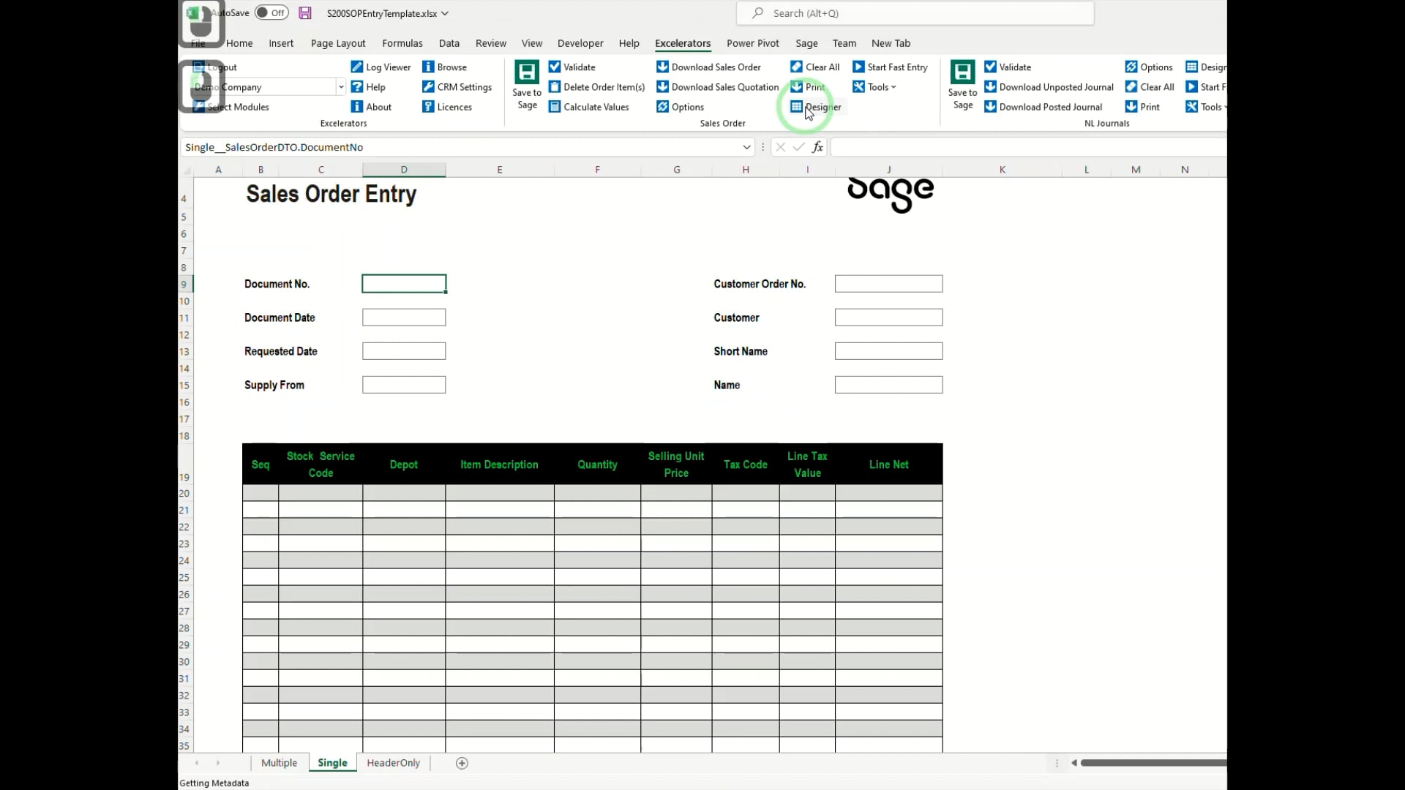Expand the Tools dropdown in Sales Order group
The height and width of the screenshot is (790, 1405).
coord(874,86)
